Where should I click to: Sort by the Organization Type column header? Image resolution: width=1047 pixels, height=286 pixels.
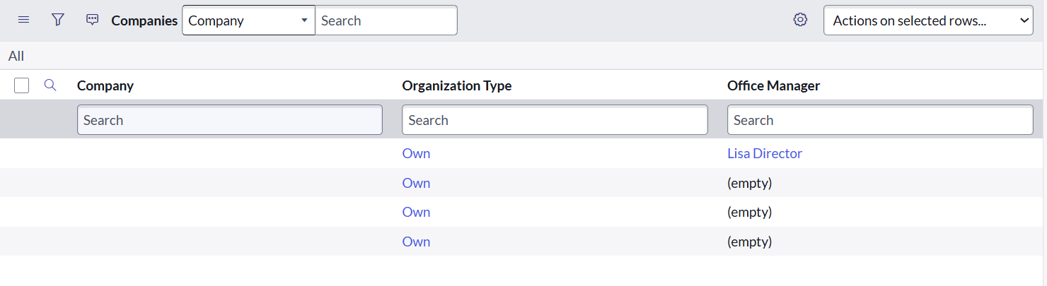click(457, 85)
